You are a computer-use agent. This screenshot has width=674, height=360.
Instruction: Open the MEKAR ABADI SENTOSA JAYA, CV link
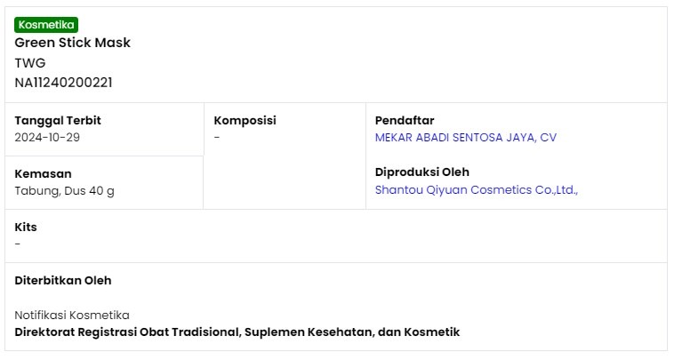[x=466, y=138]
